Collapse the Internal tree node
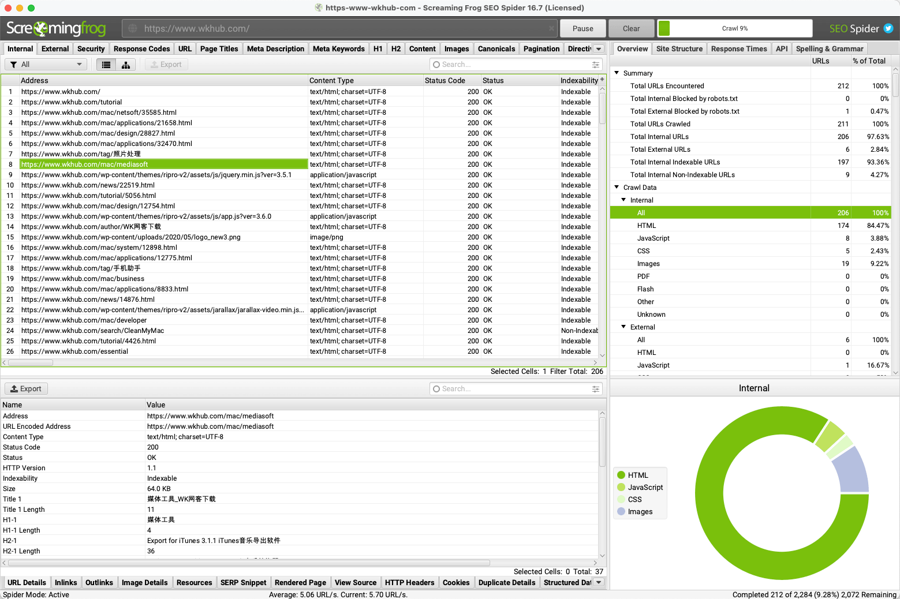This screenshot has width=900, height=599. pos(623,200)
